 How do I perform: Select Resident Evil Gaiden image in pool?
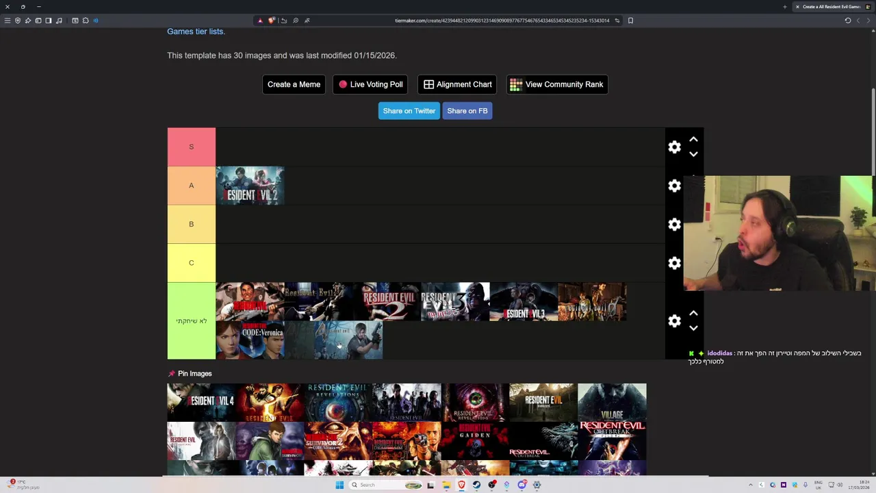(x=475, y=441)
